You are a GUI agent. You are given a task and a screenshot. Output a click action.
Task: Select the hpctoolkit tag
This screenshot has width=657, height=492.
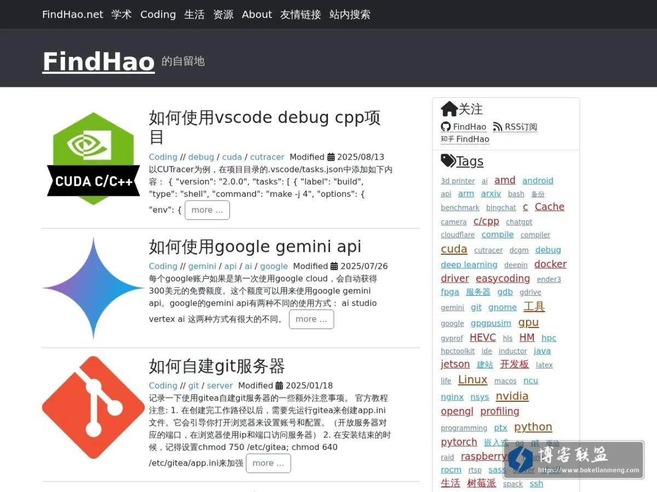pos(458,352)
